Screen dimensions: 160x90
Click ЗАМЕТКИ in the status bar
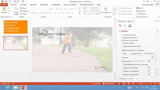pos(96,84)
